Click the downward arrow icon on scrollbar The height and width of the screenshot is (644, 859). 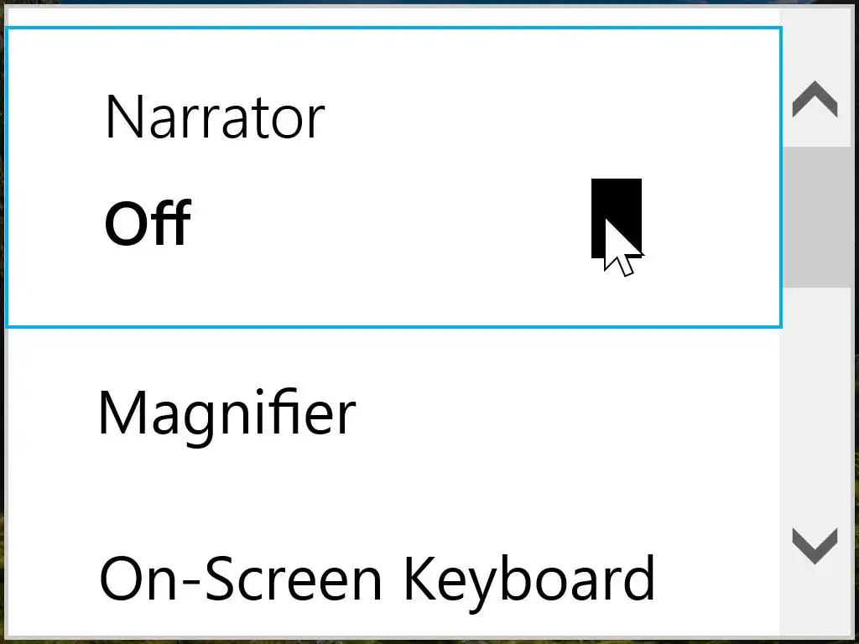(x=815, y=546)
